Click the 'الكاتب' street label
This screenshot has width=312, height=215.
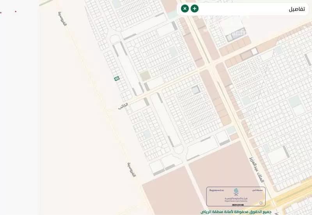pyautogui.click(x=123, y=106)
